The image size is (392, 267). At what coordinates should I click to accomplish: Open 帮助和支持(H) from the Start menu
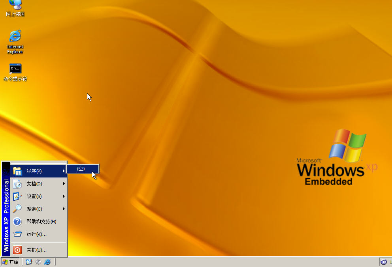click(x=39, y=222)
